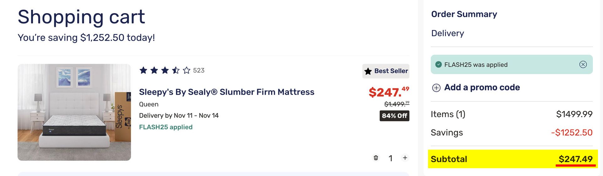
Task: Click the mattress product image
Action: click(x=74, y=112)
